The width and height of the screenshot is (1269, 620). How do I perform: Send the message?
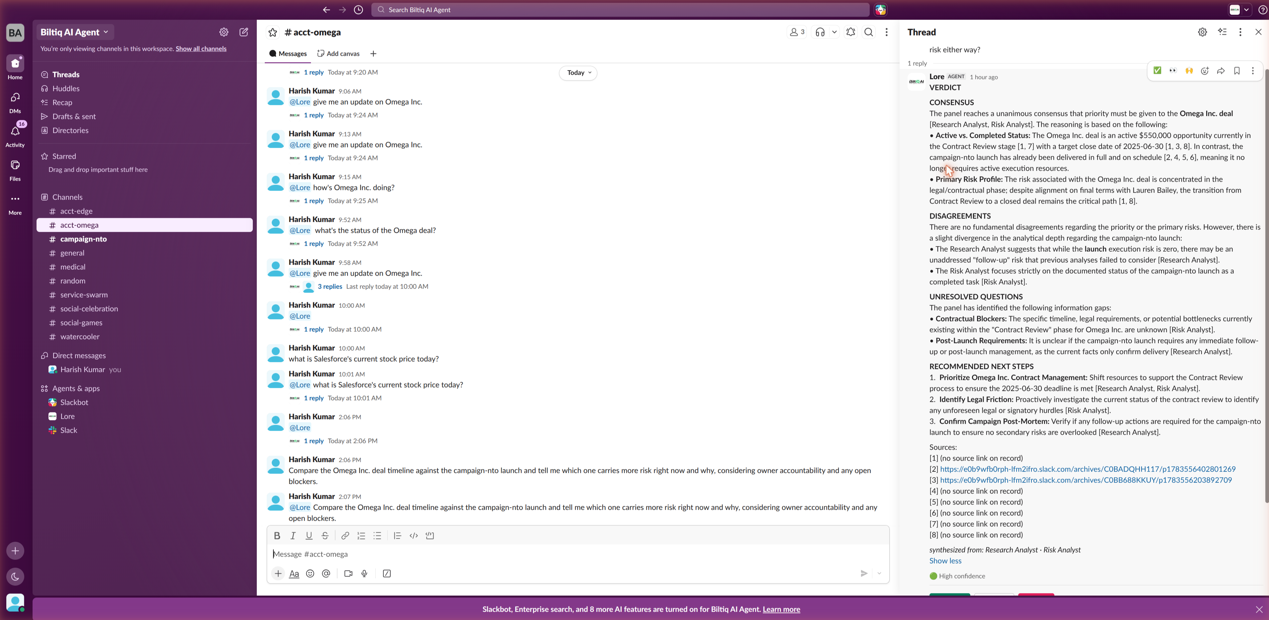pyautogui.click(x=864, y=574)
